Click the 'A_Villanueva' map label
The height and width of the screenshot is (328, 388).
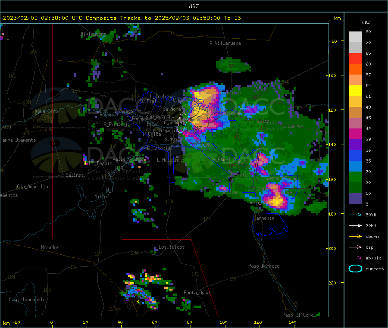(225, 43)
